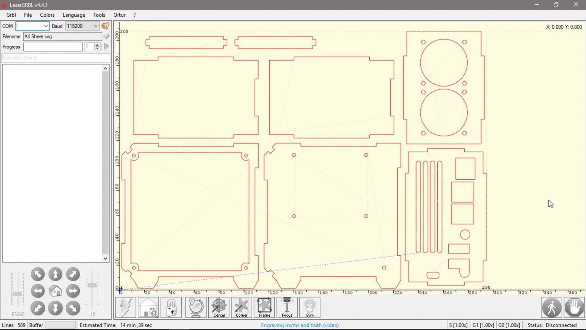
Task: Open the COM port dropdown
Action: tap(45, 26)
